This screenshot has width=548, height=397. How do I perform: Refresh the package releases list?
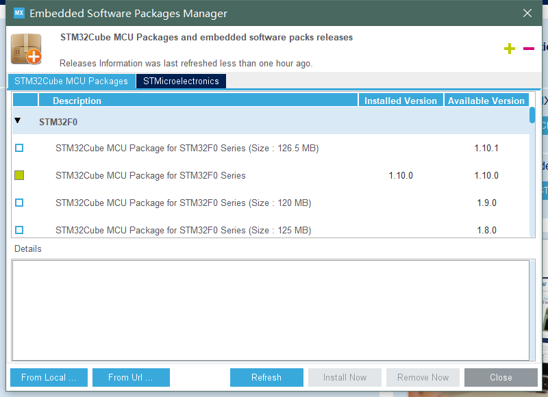(266, 377)
